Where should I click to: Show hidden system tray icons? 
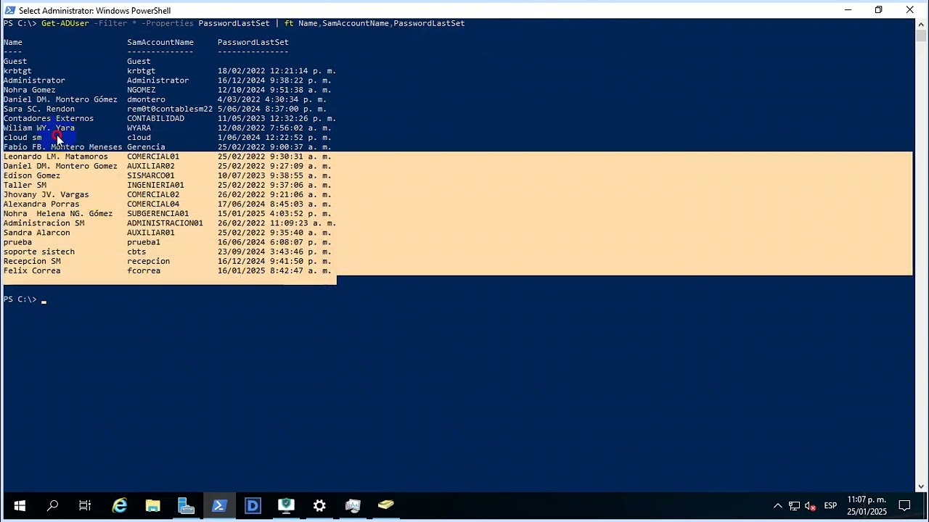(x=777, y=506)
